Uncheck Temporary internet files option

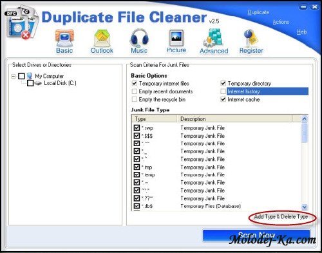tap(135, 83)
